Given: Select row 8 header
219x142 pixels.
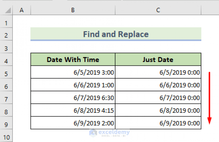Looking at the screenshot, I should point(6,110).
